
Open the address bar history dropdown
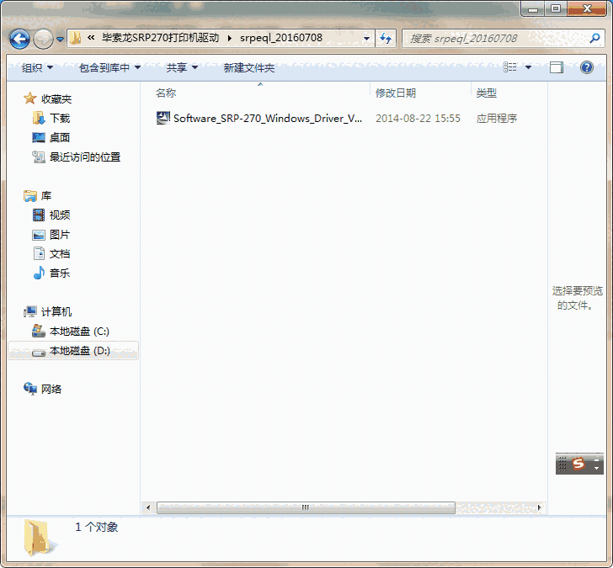tap(367, 38)
